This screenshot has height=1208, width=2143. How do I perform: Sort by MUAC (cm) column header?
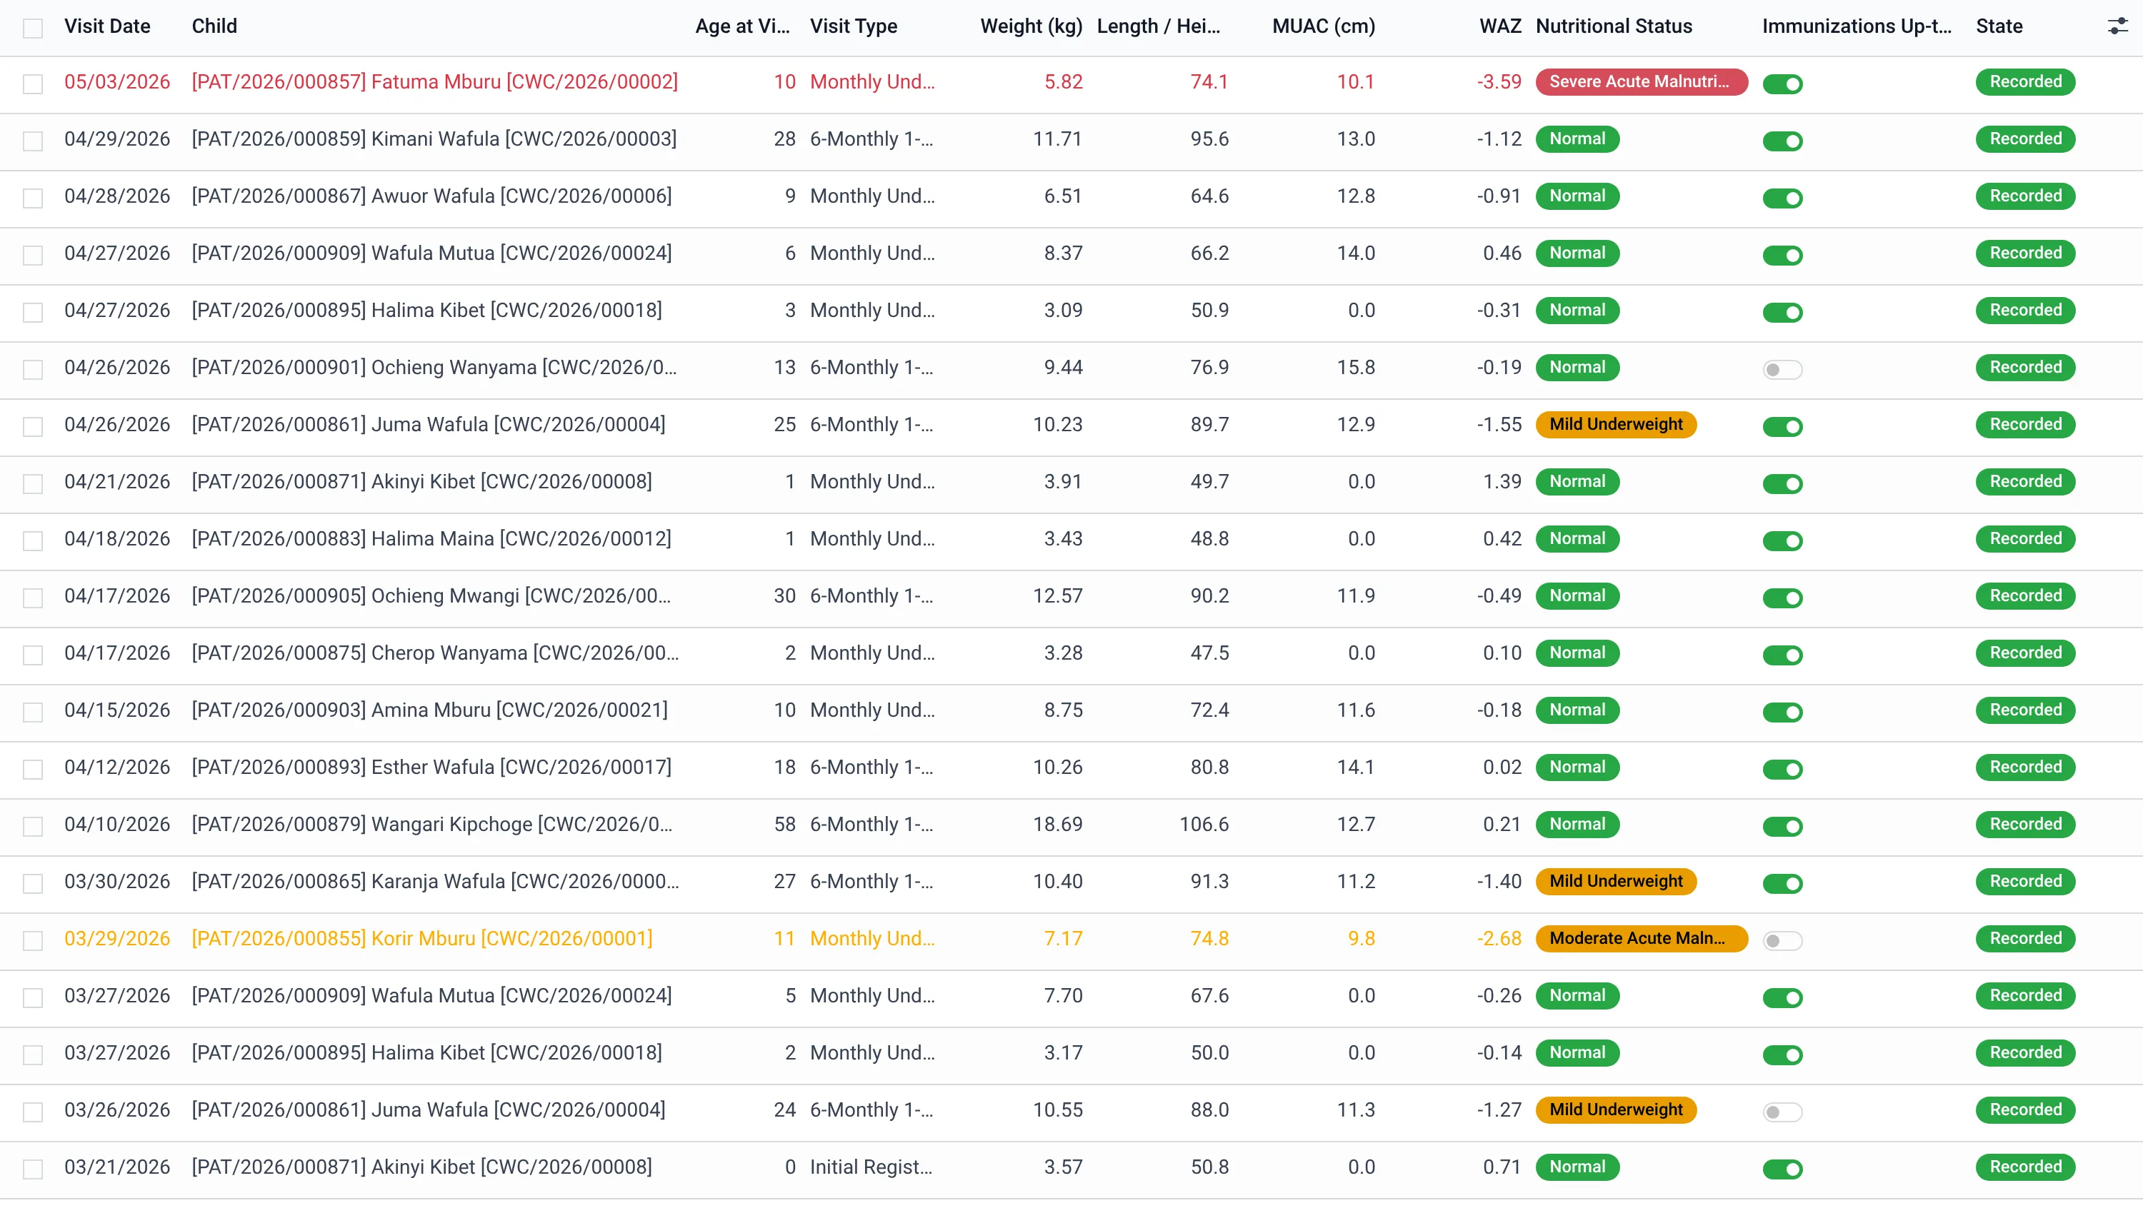[x=1324, y=26]
